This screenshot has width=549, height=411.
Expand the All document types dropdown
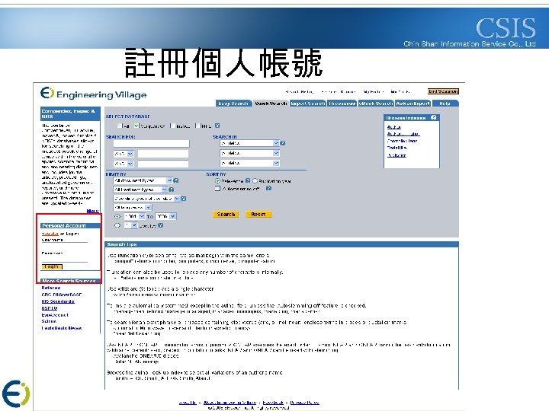click(143, 180)
